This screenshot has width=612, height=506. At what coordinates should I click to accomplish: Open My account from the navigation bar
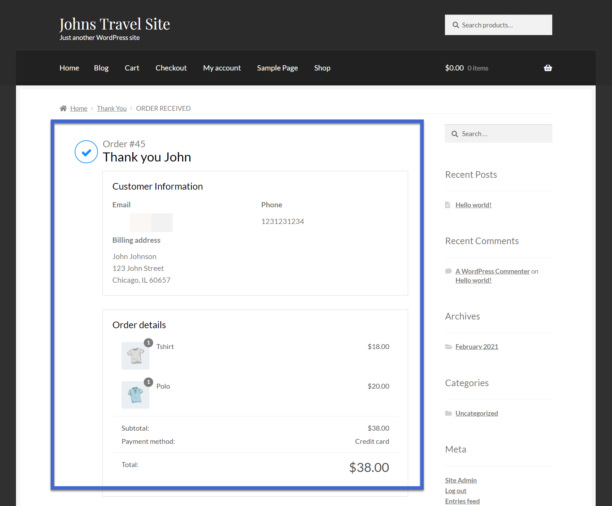(222, 68)
